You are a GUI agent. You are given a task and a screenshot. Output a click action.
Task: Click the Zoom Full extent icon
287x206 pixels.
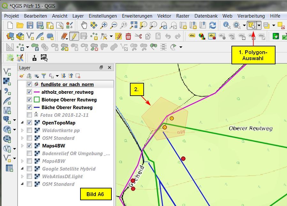point(133,25)
